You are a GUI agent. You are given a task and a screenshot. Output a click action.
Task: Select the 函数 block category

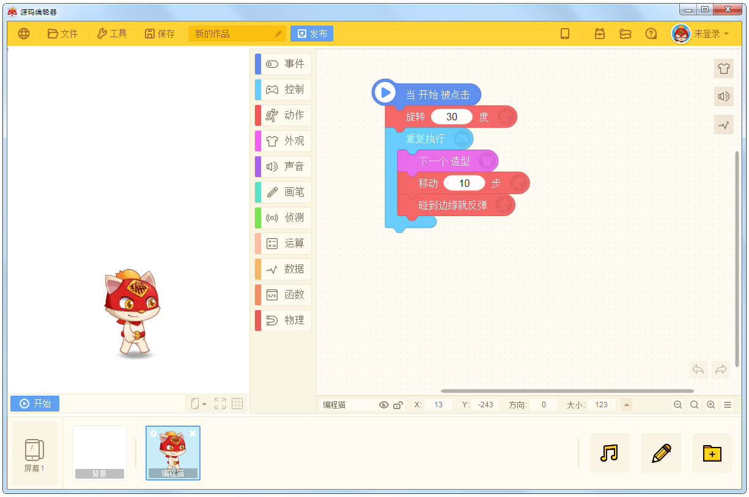pyautogui.click(x=283, y=295)
